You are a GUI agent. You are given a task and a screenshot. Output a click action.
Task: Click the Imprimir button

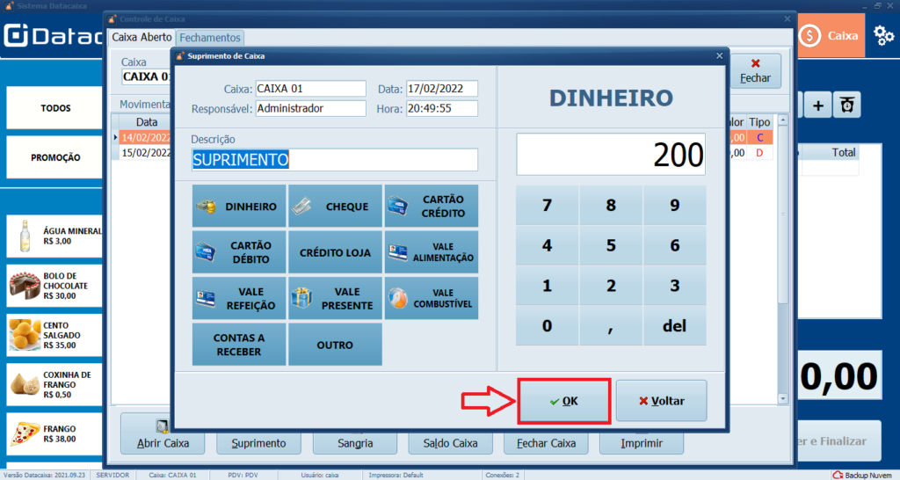tap(642, 443)
